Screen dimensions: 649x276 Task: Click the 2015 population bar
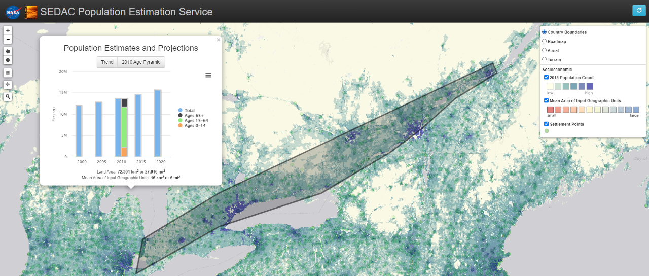[138, 125]
